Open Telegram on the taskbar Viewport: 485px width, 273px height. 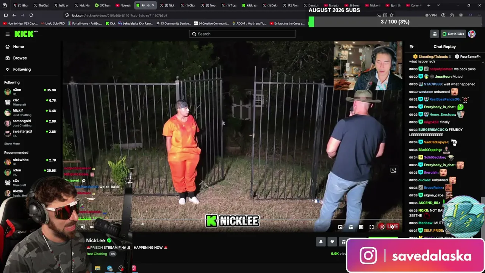(x=110, y=268)
